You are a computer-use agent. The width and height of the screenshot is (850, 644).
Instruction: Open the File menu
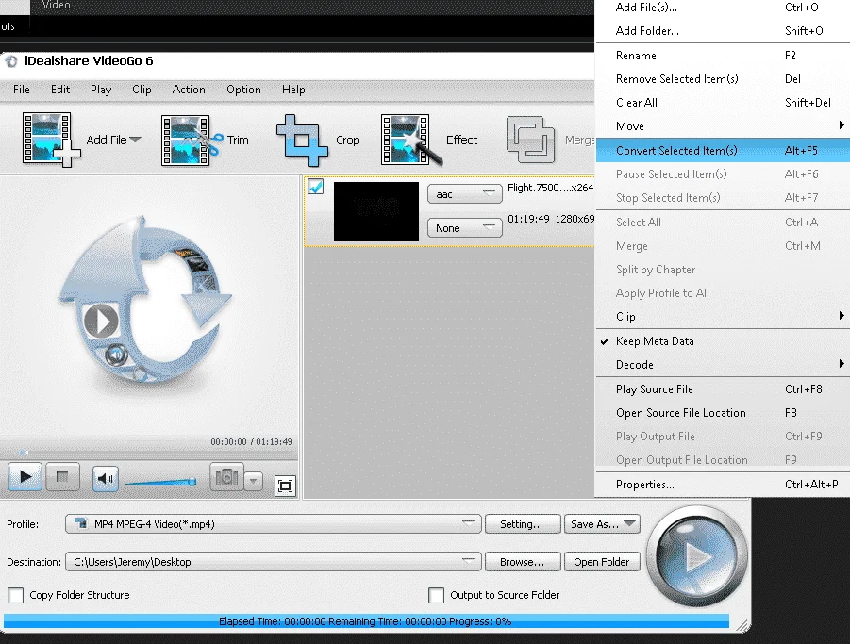tap(22, 90)
